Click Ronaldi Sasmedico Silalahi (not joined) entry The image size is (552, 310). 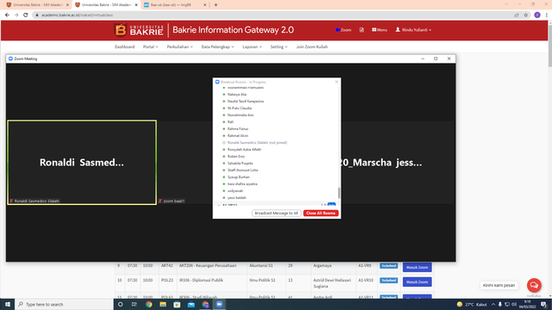coord(257,143)
